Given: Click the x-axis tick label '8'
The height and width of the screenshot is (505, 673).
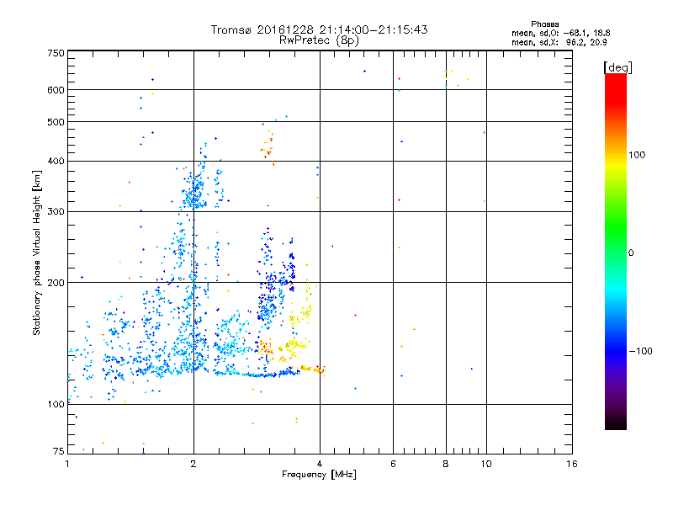Looking at the screenshot, I should [446, 464].
